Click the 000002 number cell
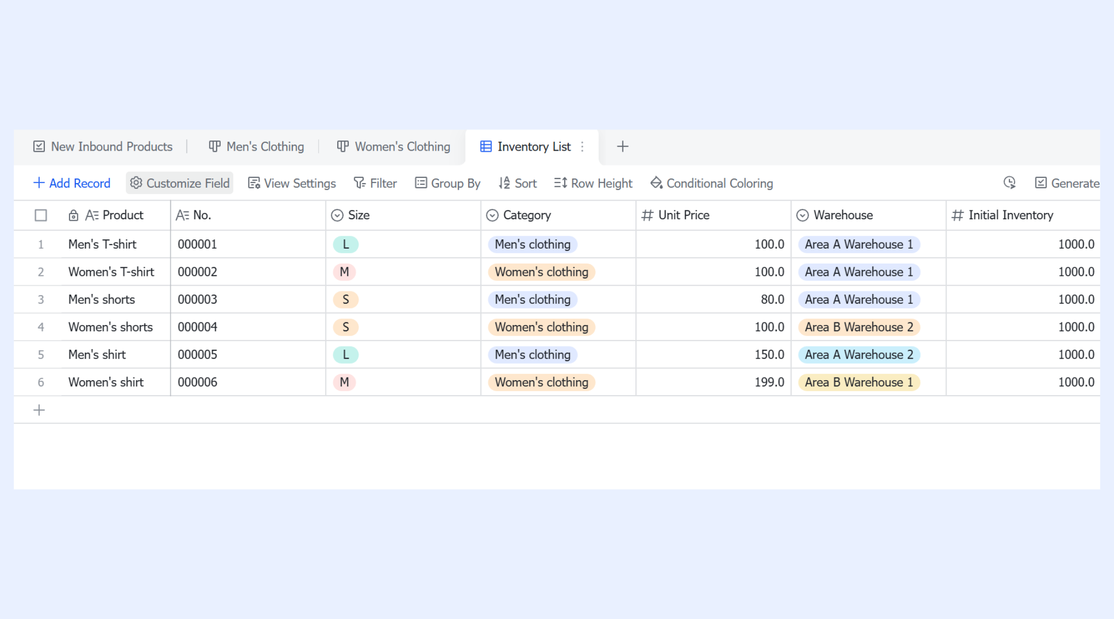The image size is (1114, 619). tap(248, 272)
